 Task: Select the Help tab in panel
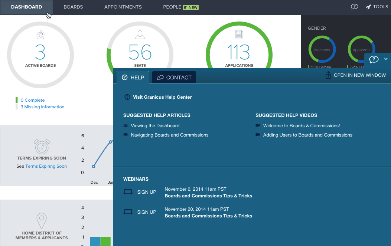tap(133, 78)
